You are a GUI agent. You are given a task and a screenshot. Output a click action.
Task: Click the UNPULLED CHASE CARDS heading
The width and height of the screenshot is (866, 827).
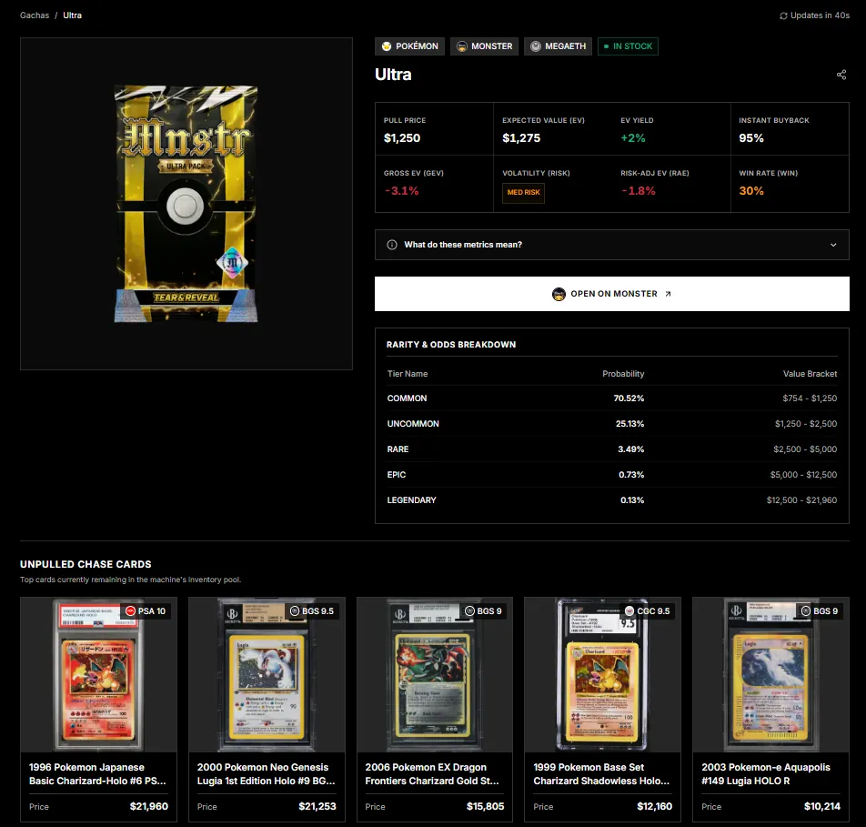tap(86, 564)
